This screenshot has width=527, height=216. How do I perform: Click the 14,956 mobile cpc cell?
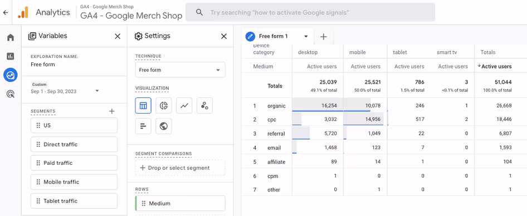tap(372, 120)
